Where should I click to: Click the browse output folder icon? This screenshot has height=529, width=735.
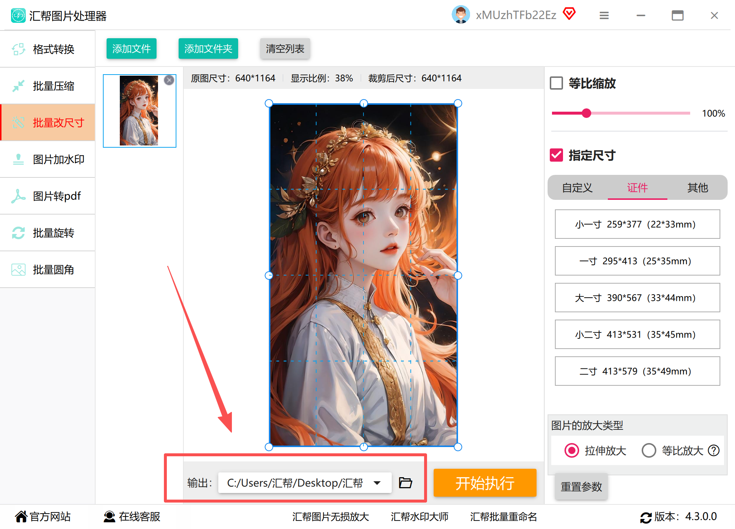[405, 483]
